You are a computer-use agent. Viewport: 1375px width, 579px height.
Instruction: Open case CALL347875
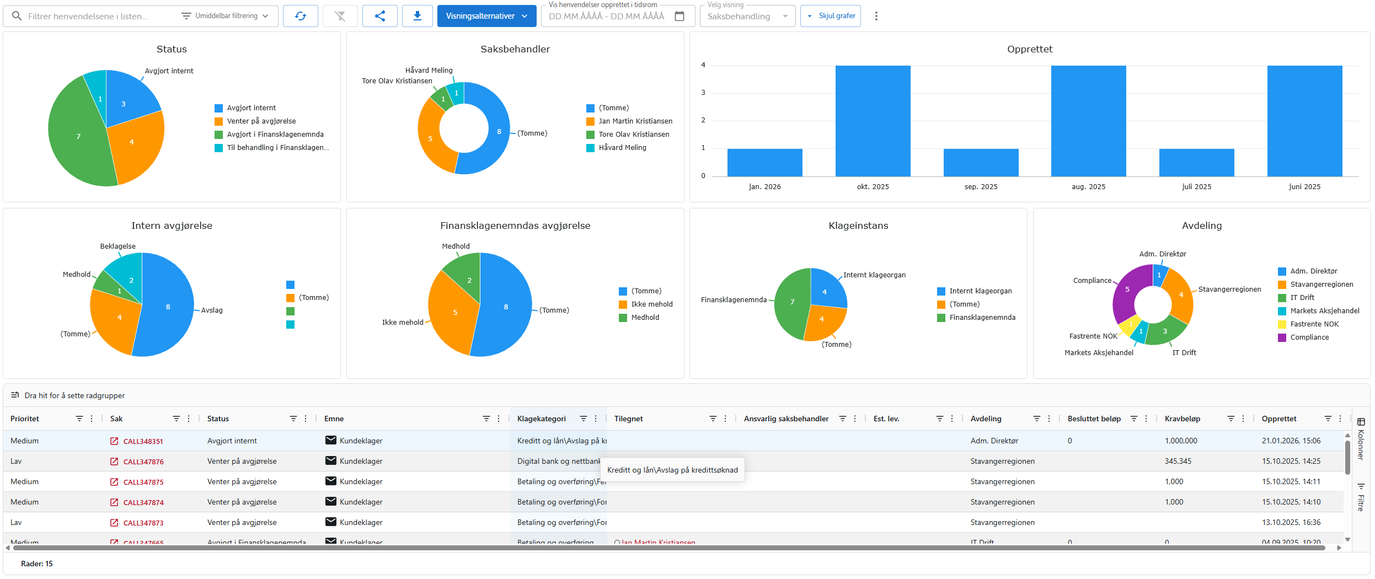[x=143, y=481]
